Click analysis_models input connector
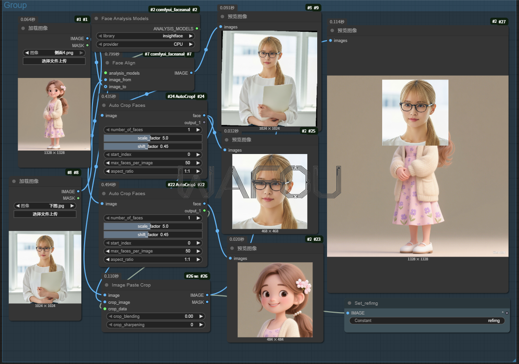Screen dimensions: 519x364 pyautogui.click(x=106, y=73)
